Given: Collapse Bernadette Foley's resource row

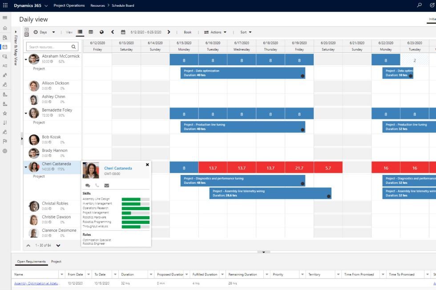Looking at the screenshot, I should coord(26,113).
